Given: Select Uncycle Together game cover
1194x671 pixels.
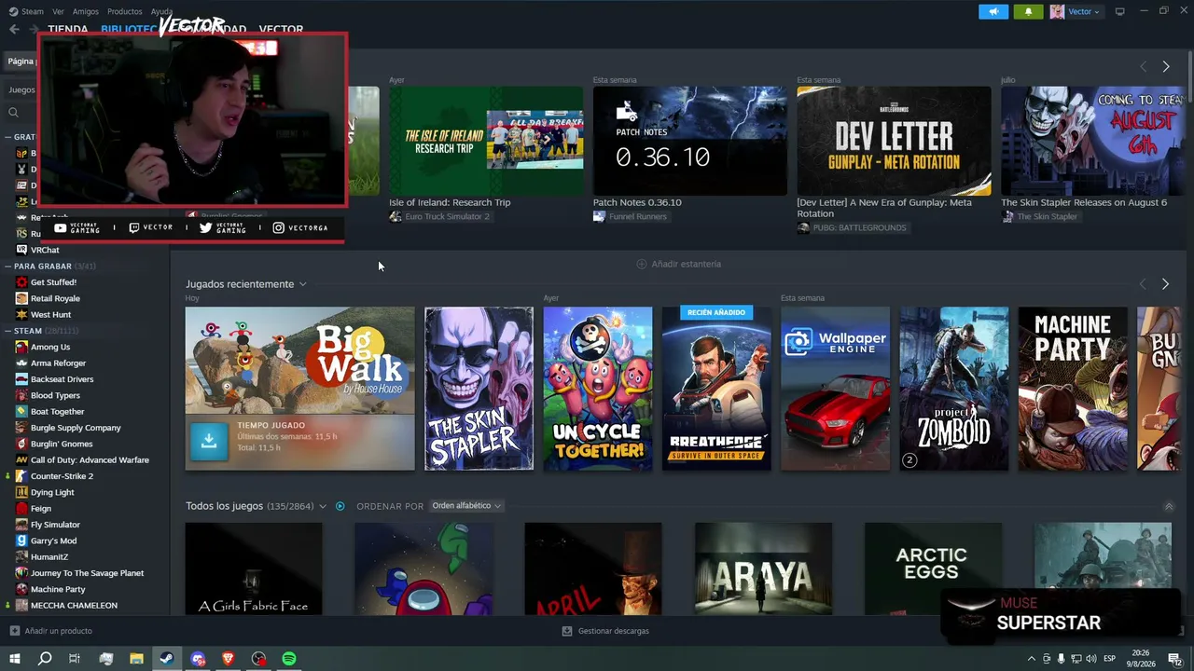Looking at the screenshot, I should [x=598, y=389].
